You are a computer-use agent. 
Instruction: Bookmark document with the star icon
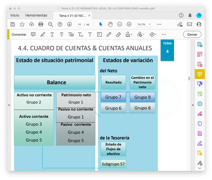pos(22,24)
